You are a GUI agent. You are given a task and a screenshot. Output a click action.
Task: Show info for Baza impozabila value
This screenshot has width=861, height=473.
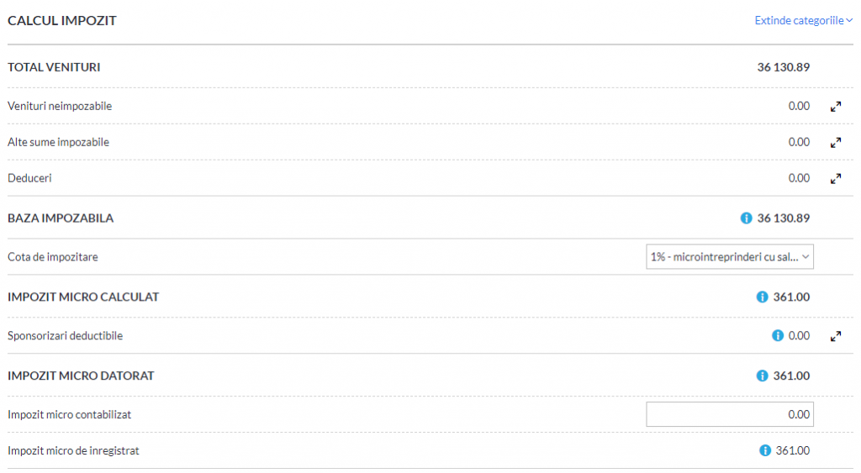click(746, 218)
